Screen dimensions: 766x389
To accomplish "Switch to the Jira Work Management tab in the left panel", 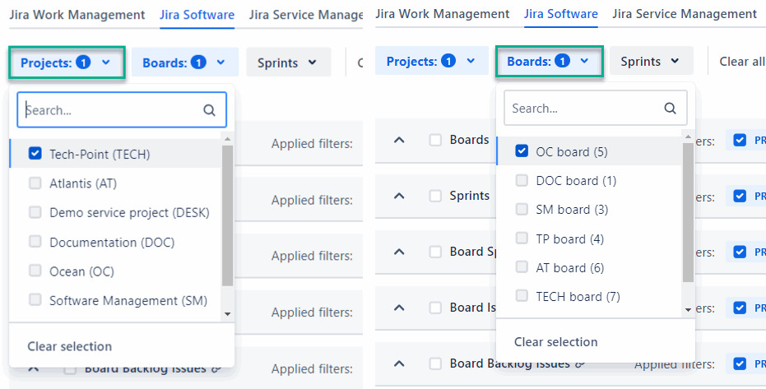I will click(x=76, y=15).
